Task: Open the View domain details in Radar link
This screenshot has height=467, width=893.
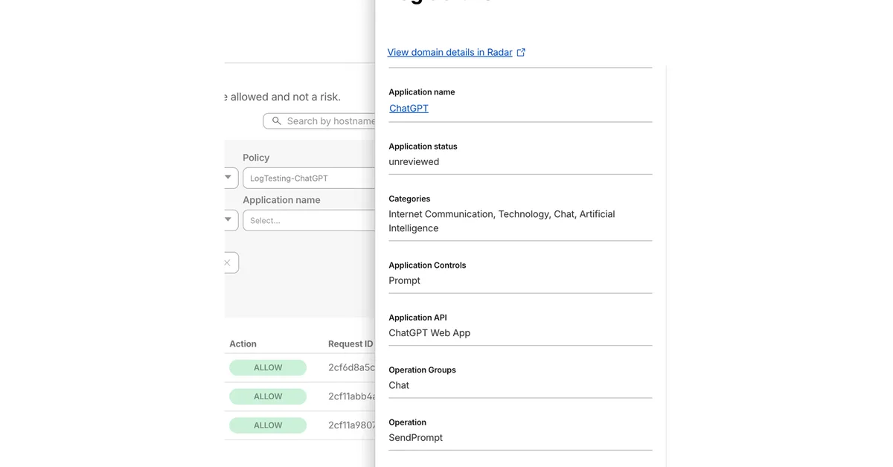Action: click(x=449, y=51)
